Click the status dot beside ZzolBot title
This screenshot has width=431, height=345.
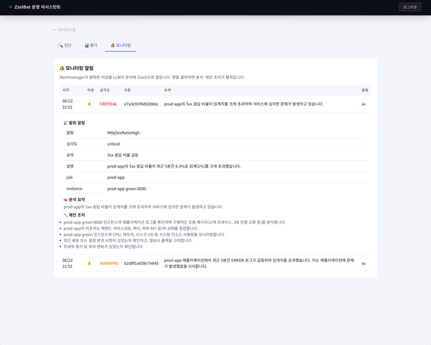click(10, 7)
